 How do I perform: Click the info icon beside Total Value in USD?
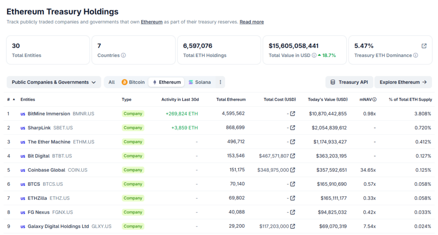coord(314,55)
